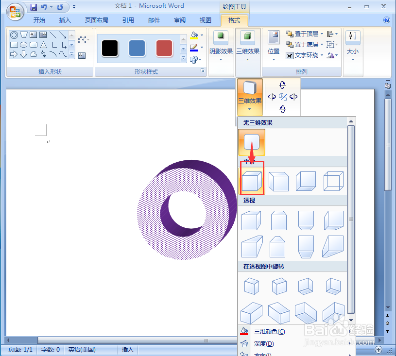This screenshot has height=356, width=396.
Task: Select the arrow line shape
Action: pos(63,35)
